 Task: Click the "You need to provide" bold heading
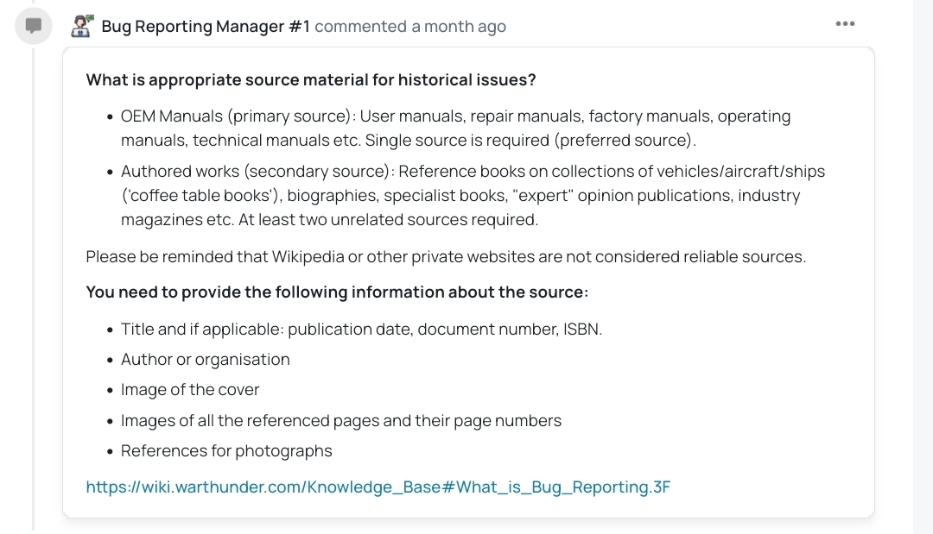[337, 292]
